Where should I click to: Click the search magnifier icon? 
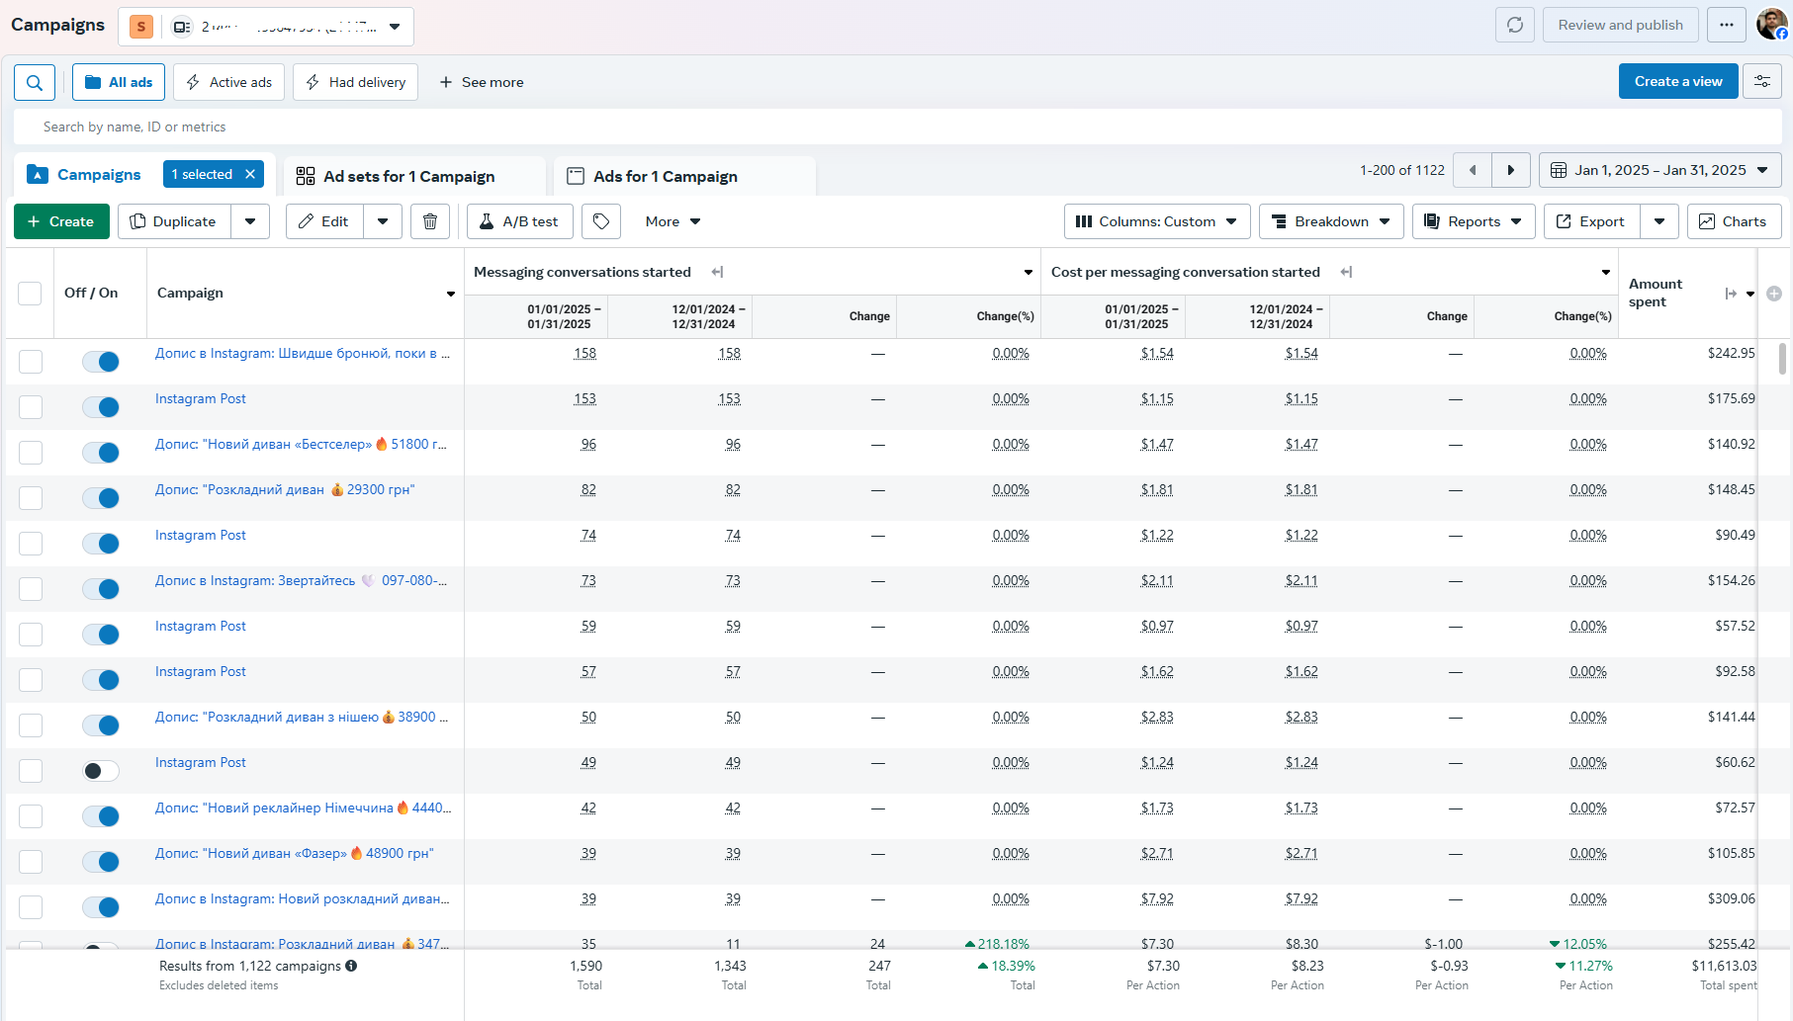coord(35,82)
